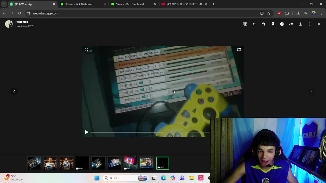Open the Chrome extensions puzzle menu
326x183 pixels.
(287, 13)
